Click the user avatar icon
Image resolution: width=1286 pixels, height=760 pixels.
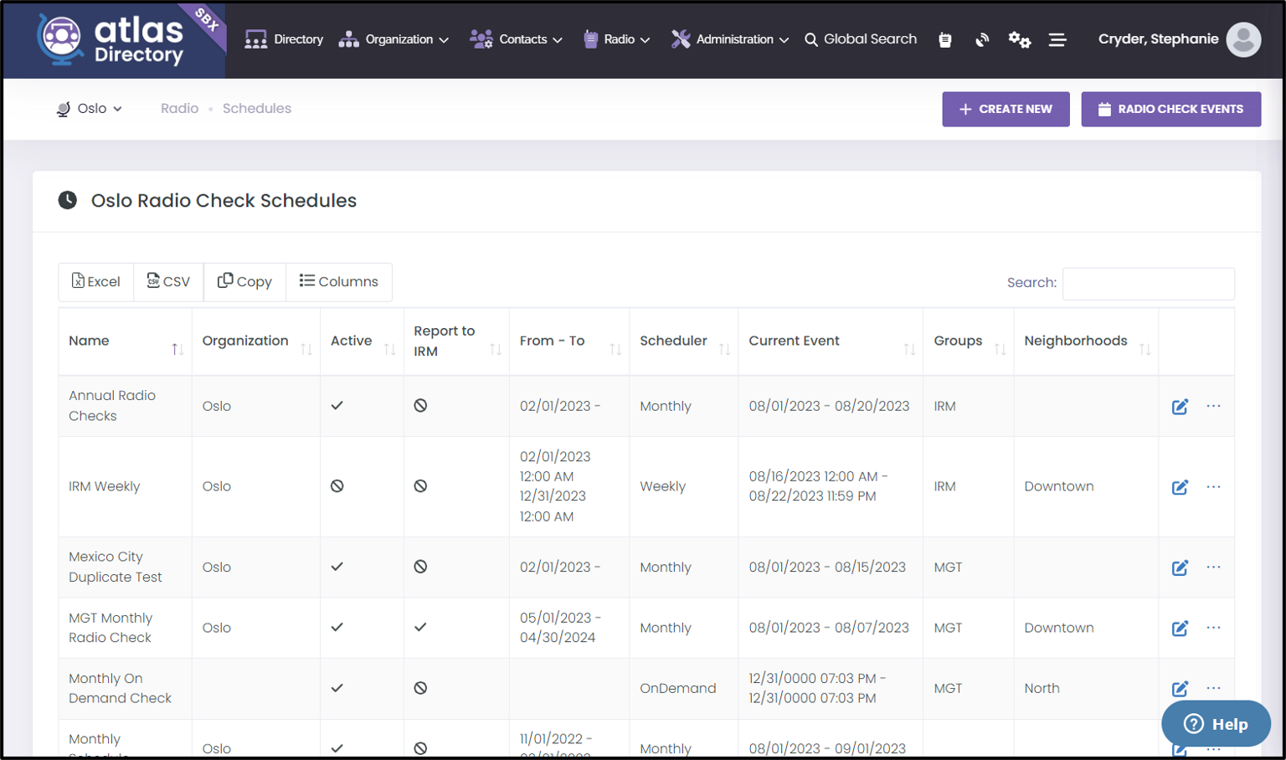coord(1243,39)
